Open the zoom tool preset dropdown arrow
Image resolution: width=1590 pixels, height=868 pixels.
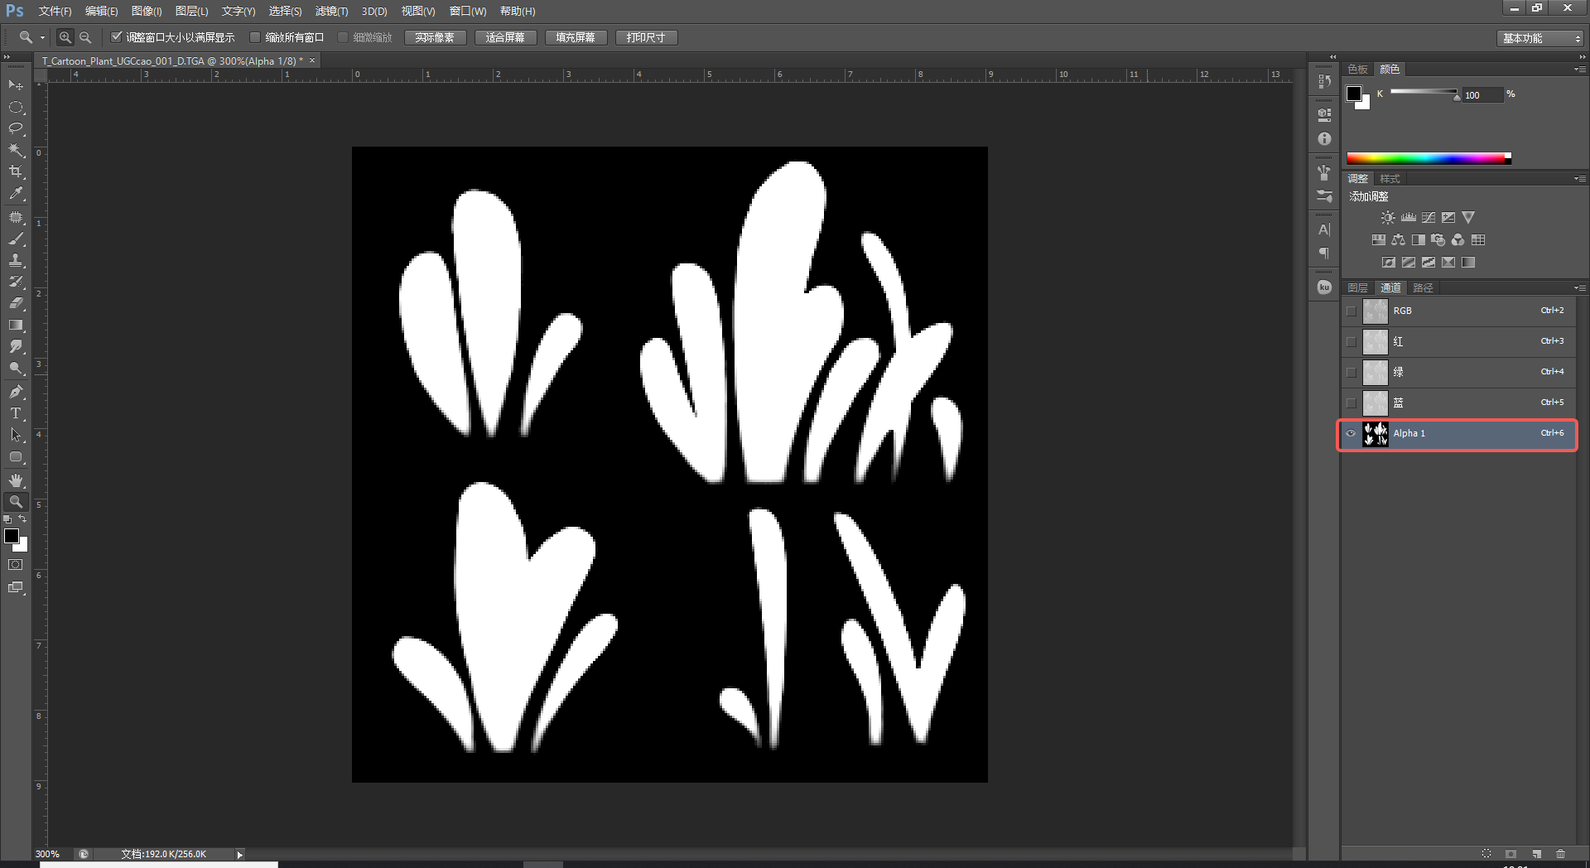coord(42,37)
